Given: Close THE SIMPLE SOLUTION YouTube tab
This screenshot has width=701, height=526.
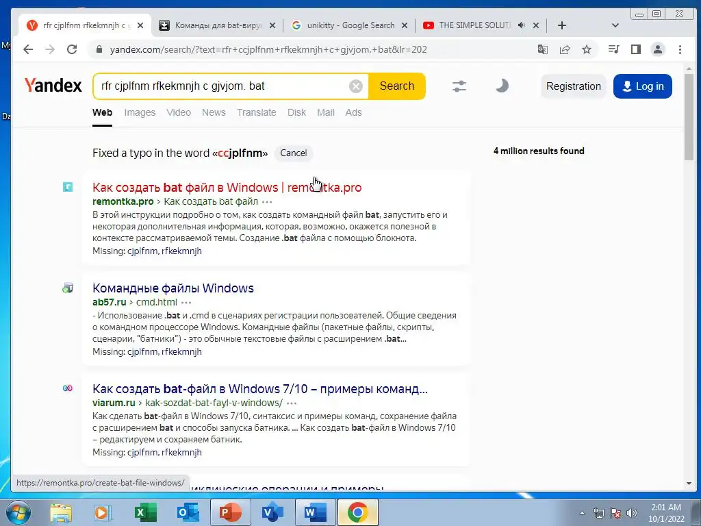Looking at the screenshot, I should 536,25.
